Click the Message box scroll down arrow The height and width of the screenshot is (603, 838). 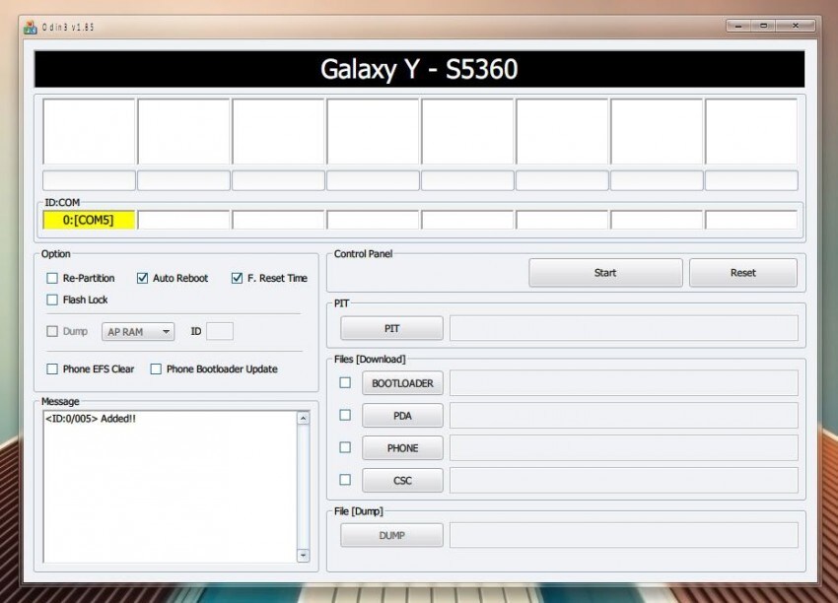coord(303,556)
